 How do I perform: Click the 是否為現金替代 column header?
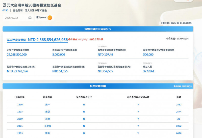click(x=84, y=97)
